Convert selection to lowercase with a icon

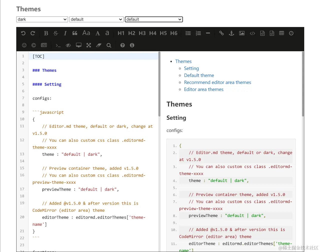click(107, 33)
